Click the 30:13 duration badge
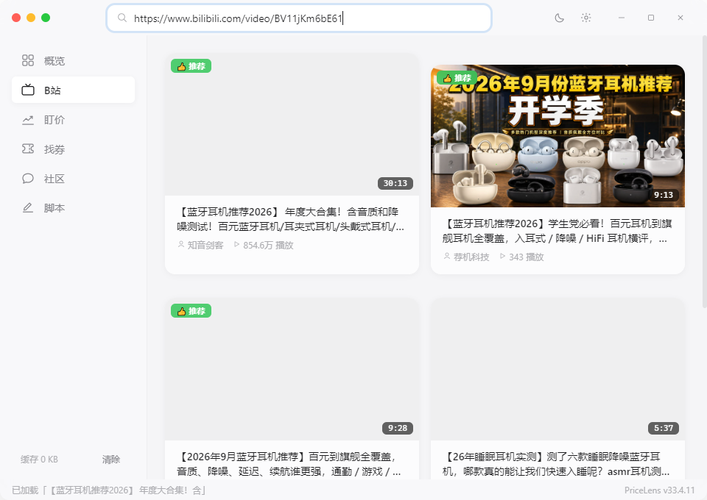This screenshot has width=707, height=500. tap(395, 183)
